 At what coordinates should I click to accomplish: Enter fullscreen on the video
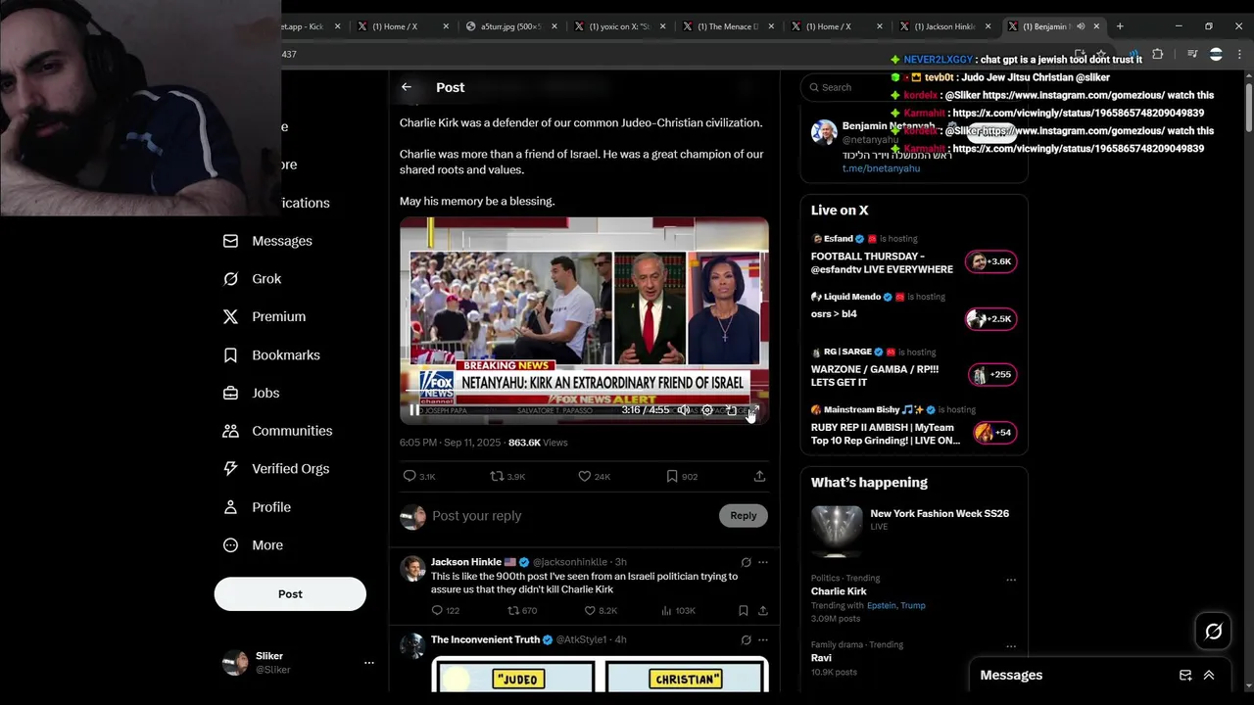(x=754, y=410)
